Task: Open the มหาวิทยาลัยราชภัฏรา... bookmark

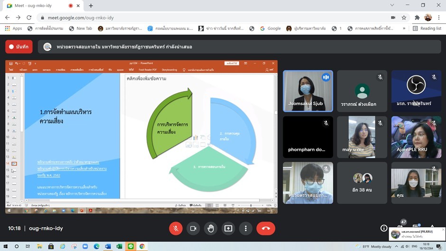Action: [x=120, y=28]
